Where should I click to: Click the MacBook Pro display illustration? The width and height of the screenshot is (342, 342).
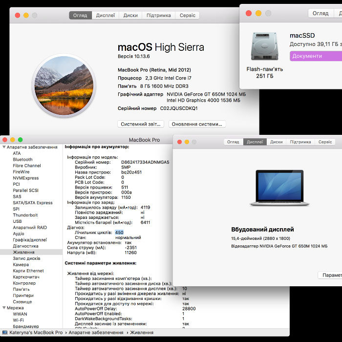click(x=279, y=188)
